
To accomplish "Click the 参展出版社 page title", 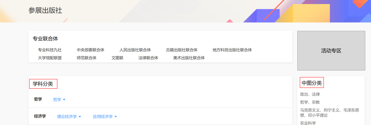I will pos(45,10).
